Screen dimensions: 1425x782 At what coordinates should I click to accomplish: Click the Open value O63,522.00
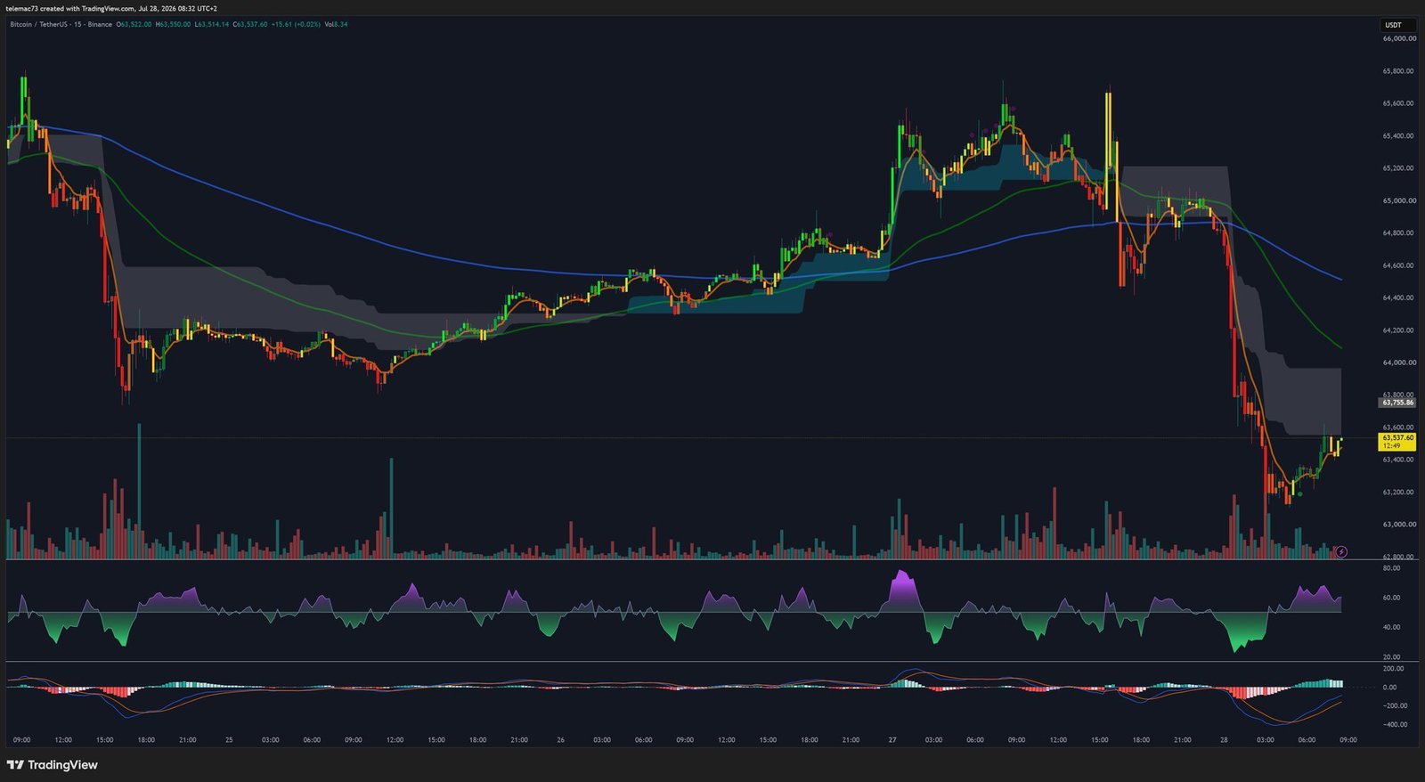(x=134, y=24)
